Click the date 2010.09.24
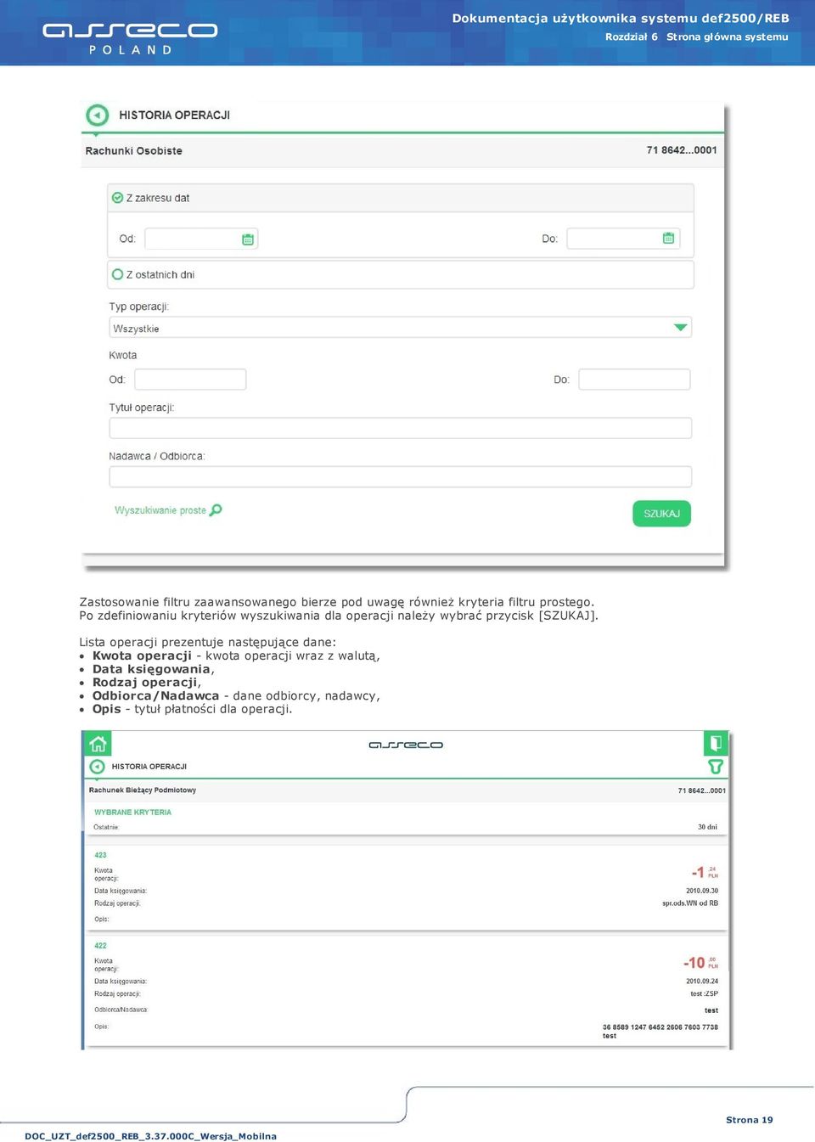 click(702, 982)
